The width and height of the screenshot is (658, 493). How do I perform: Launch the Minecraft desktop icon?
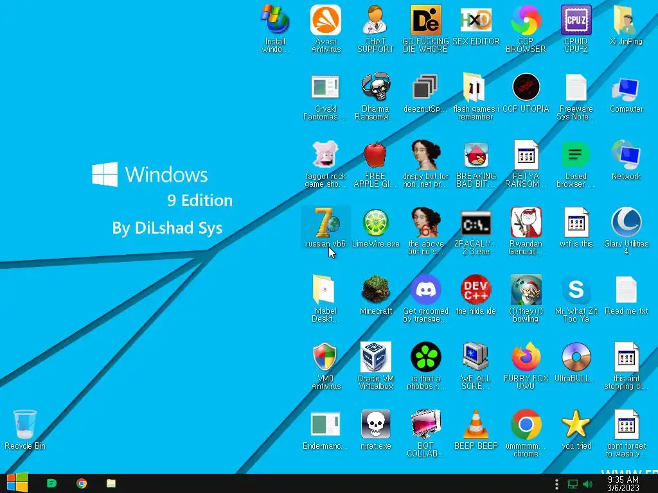click(375, 295)
